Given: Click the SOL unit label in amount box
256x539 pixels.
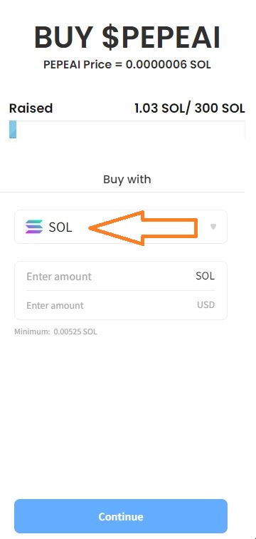Looking at the screenshot, I should tap(205, 276).
